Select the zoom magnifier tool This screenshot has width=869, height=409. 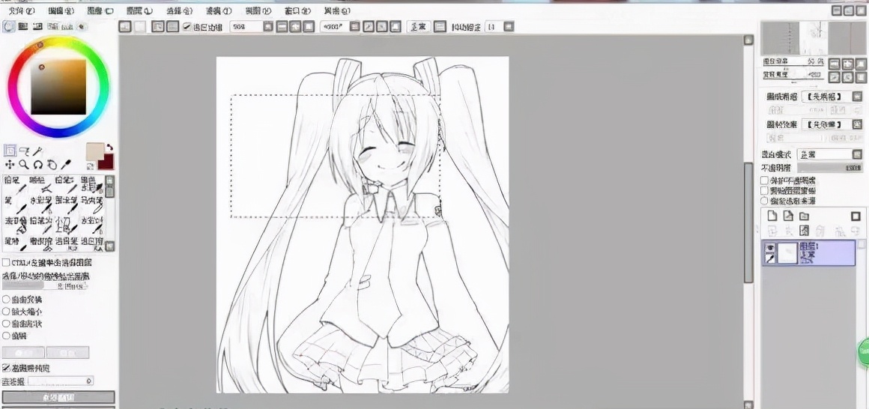(x=23, y=164)
